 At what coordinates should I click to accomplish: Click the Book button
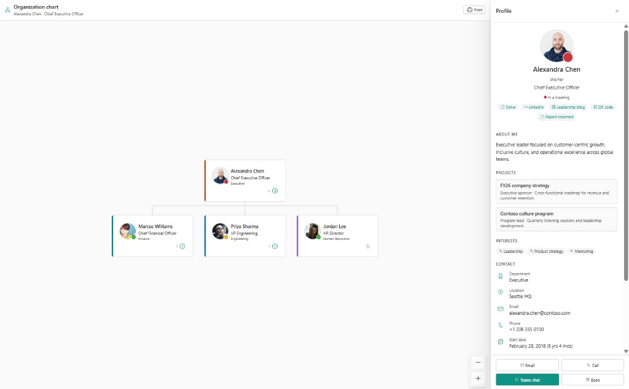593,379
